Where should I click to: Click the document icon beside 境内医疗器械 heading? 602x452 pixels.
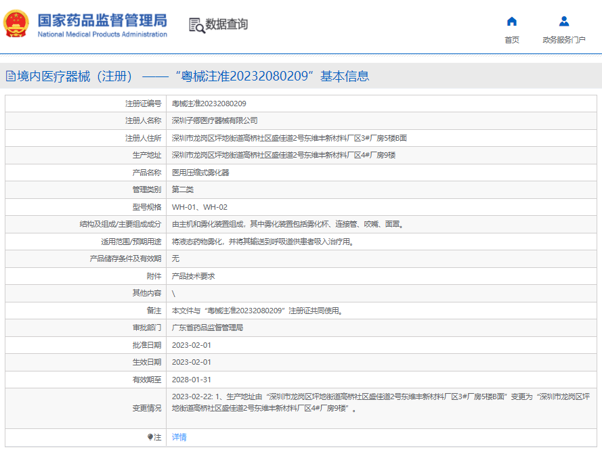pyautogui.click(x=11, y=76)
